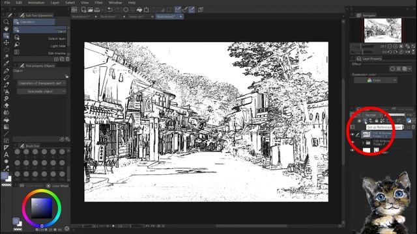Click Set as Reference Layer icon
Viewport: 417px width, 234px height.
coord(365,121)
